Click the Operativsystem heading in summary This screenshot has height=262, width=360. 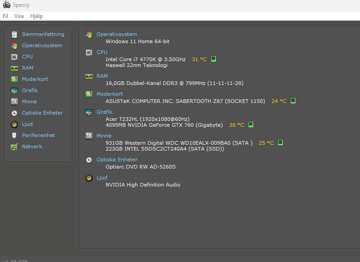[x=117, y=34]
